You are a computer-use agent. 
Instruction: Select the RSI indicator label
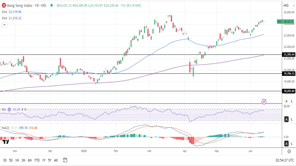point(4,109)
